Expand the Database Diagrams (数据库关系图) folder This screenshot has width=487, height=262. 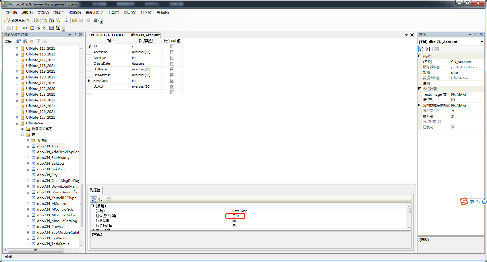coord(22,129)
